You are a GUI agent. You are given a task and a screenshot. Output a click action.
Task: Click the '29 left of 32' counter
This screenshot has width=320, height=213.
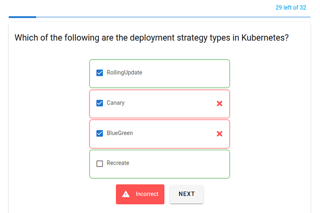click(x=291, y=7)
